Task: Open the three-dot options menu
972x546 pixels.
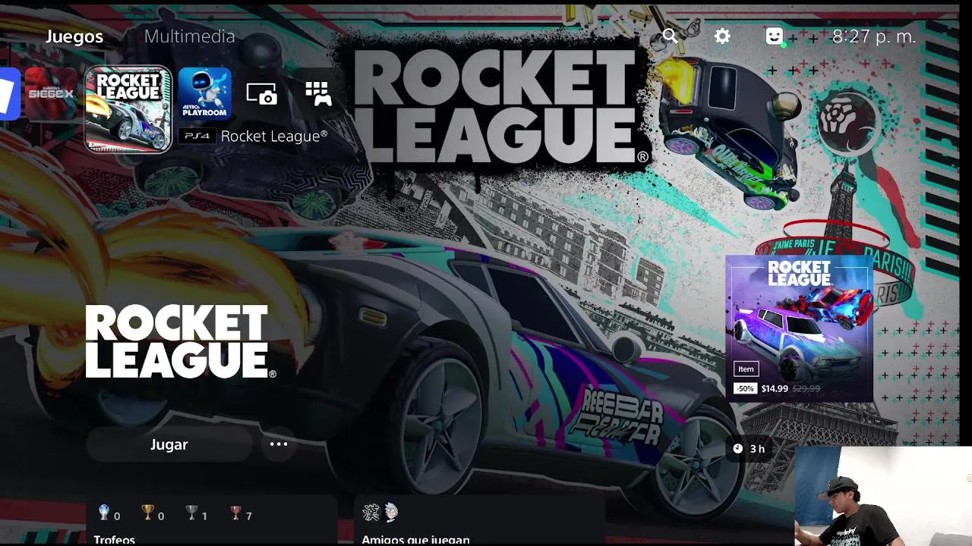Action: (279, 444)
